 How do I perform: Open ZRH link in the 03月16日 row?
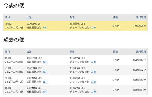point(94,92)
